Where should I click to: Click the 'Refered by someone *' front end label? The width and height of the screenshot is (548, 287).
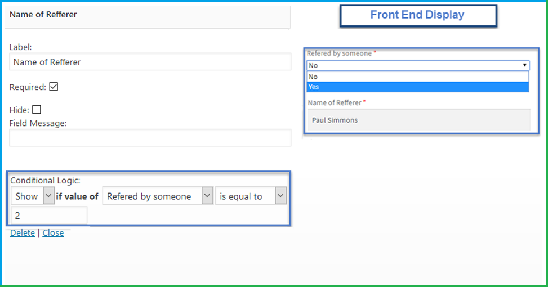[341, 53]
